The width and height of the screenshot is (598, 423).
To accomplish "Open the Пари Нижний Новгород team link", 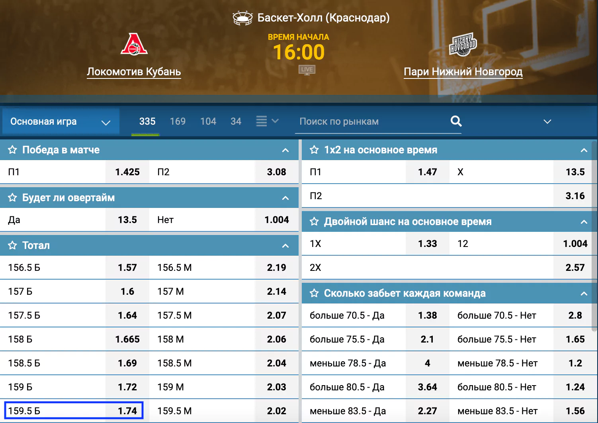I will 463,72.
